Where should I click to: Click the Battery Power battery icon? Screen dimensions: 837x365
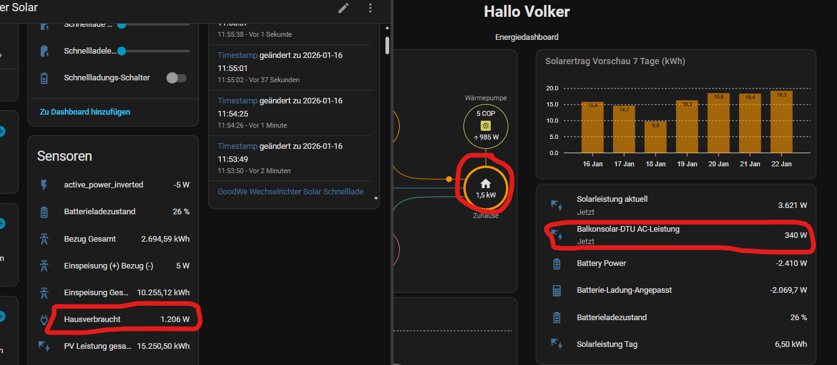557,263
